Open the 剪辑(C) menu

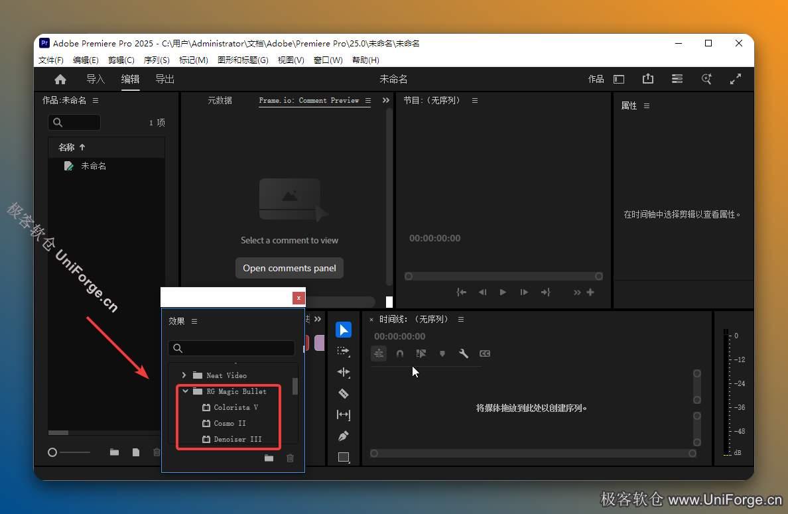[x=121, y=60]
